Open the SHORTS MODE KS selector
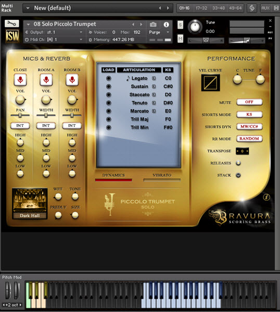The image size is (280, 312). [249, 114]
